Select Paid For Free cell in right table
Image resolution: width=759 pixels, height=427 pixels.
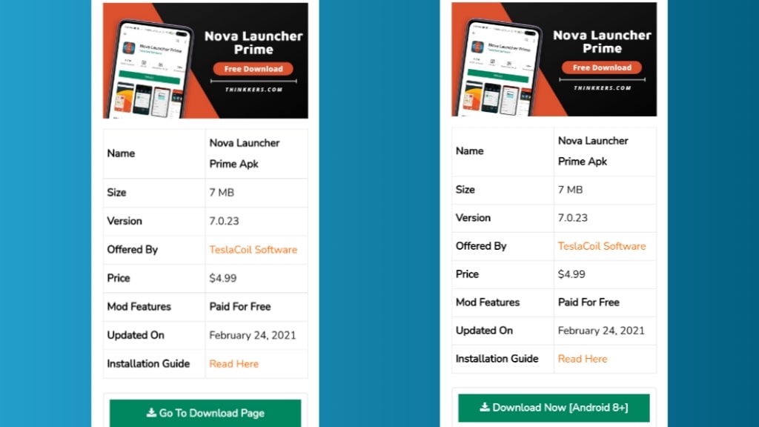588,302
